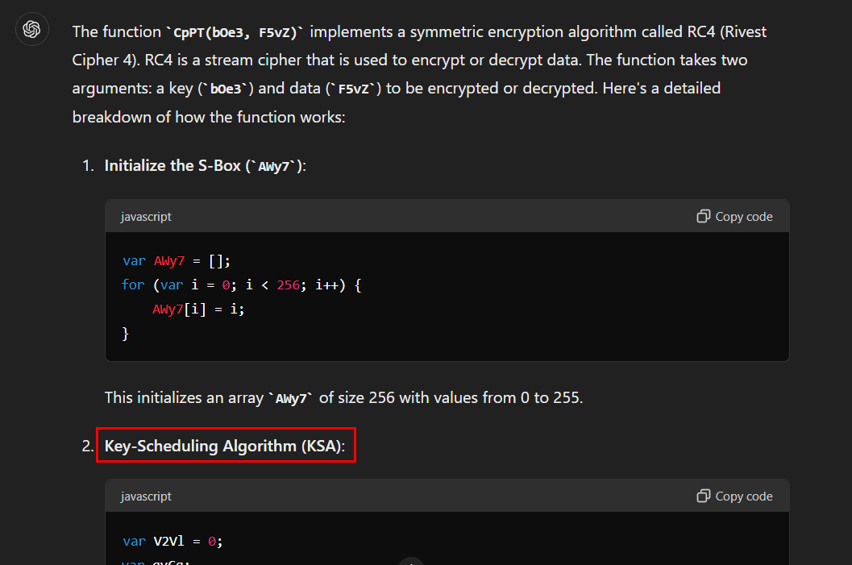This screenshot has width=852, height=565.
Task: Click the "javascript" label of the first code block
Action: [146, 216]
